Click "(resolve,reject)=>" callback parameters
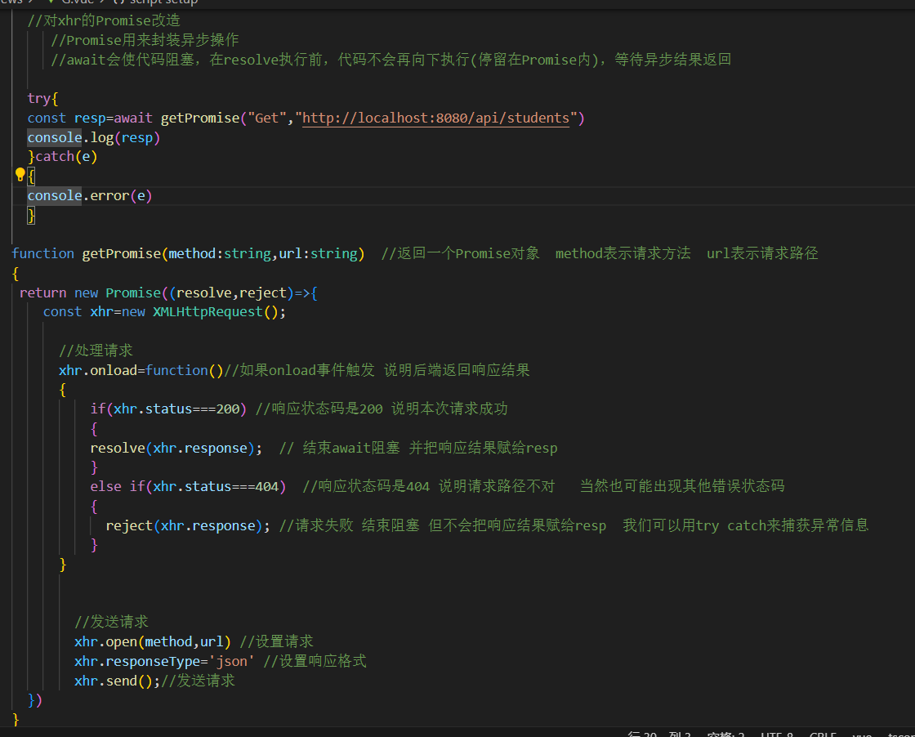The height and width of the screenshot is (737, 915). [239, 293]
